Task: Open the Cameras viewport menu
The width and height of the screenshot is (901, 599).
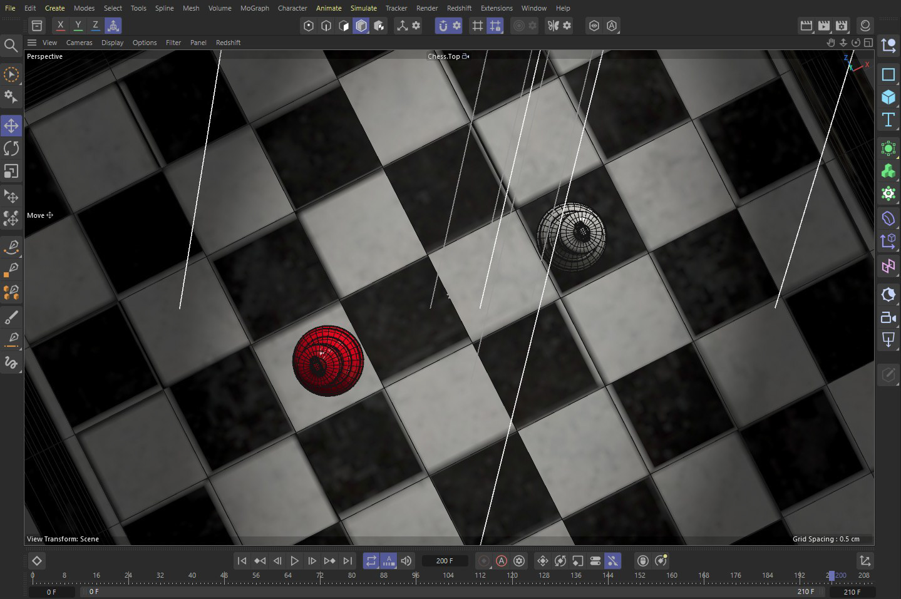Action: click(x=79, y=43)
